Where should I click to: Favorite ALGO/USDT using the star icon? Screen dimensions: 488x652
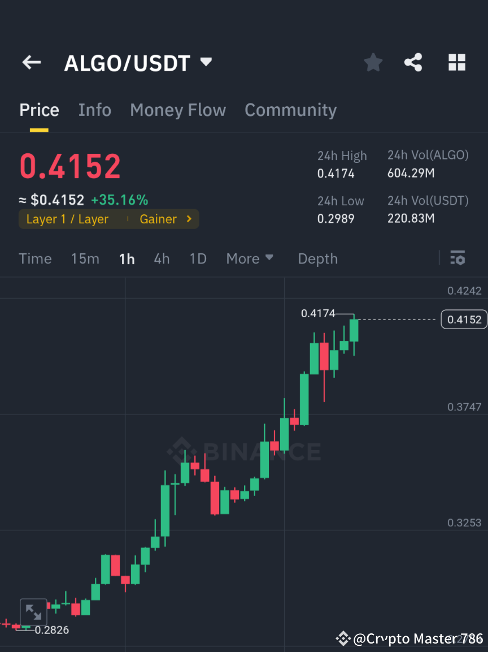[373, 62]
